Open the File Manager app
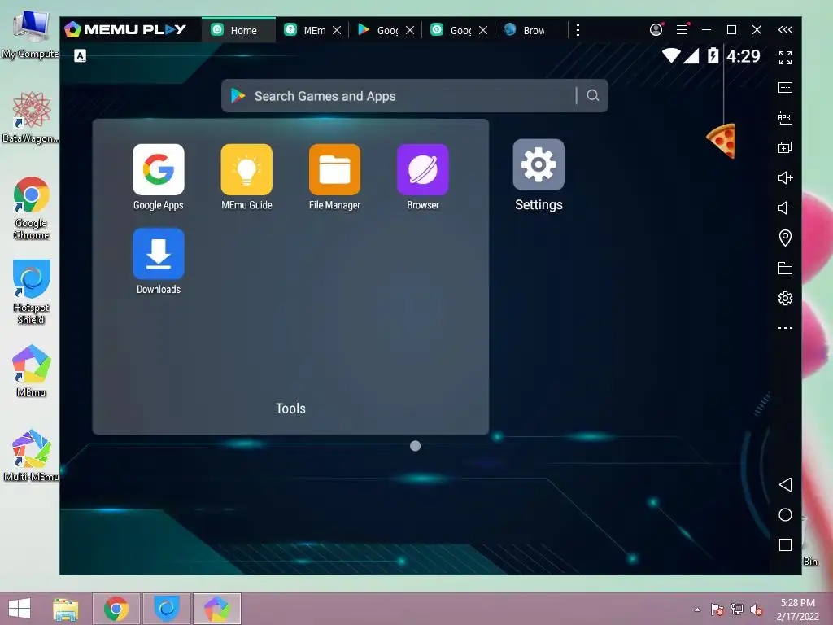This screenshot has height=625, width=833. point(334,169)
